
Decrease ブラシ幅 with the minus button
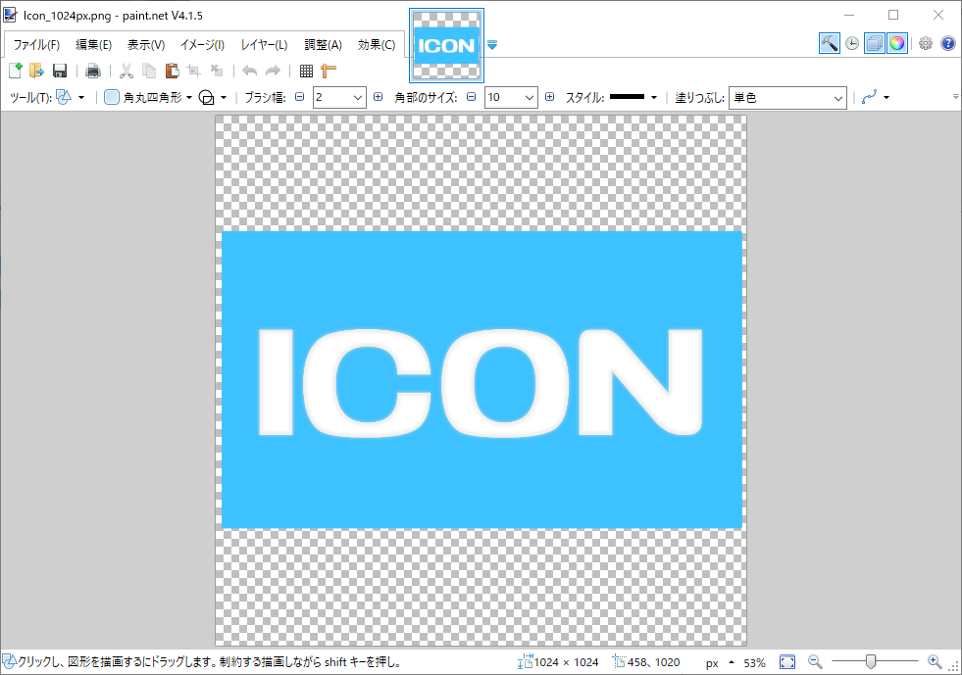(x=299, y=97)
